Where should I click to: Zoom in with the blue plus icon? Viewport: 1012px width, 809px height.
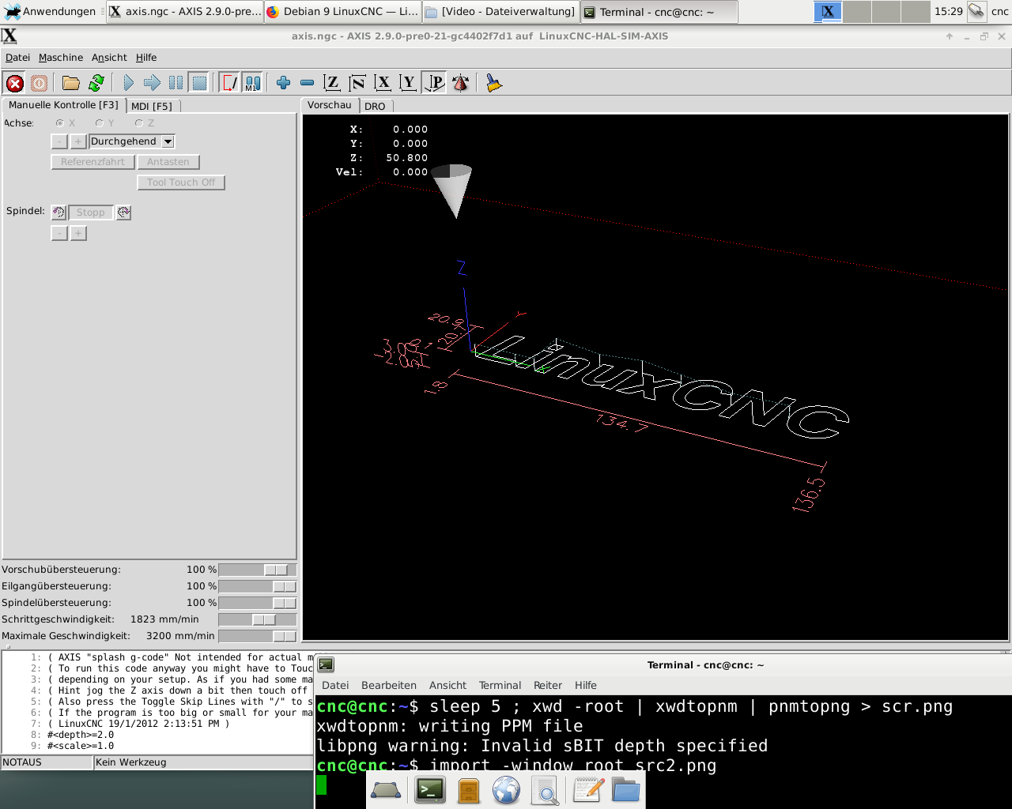click(x=283, y=83)
